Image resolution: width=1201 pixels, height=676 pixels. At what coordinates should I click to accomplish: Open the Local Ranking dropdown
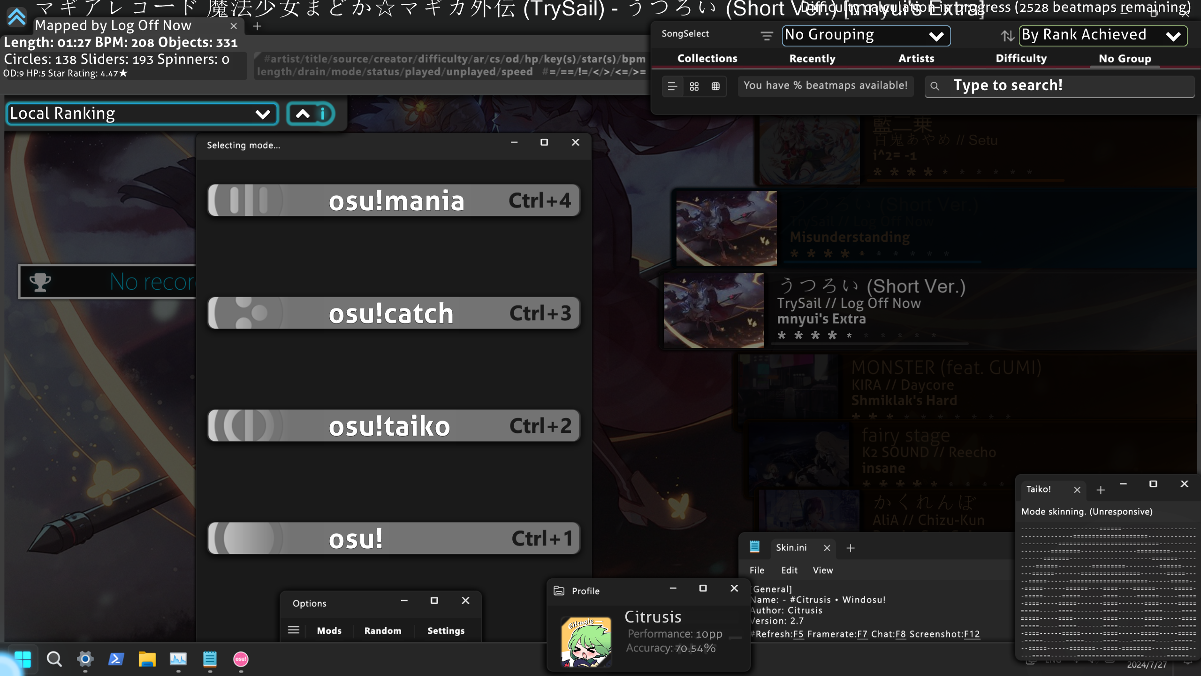pyautogui.click(x=142, y=114)
